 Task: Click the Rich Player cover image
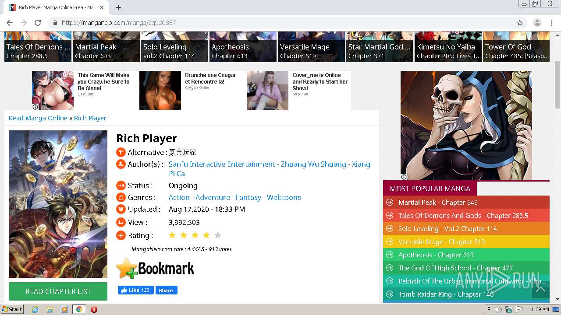[58, 204]
